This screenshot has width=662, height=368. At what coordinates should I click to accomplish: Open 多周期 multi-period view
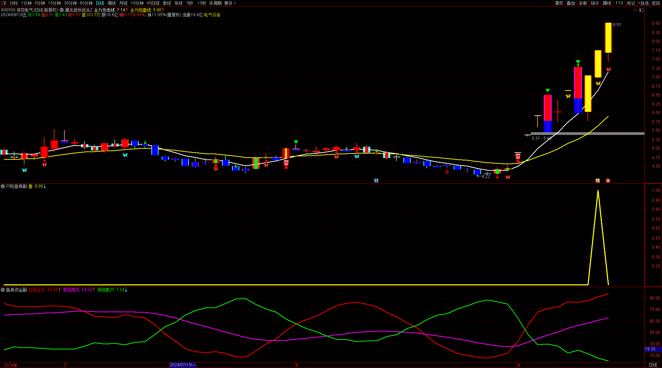tap(215, 3)
